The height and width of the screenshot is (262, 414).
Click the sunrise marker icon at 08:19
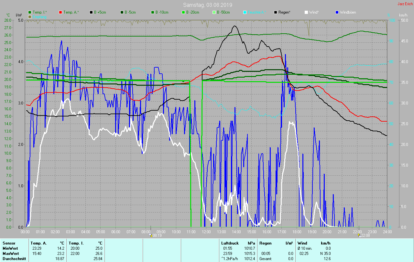point(151,235)
